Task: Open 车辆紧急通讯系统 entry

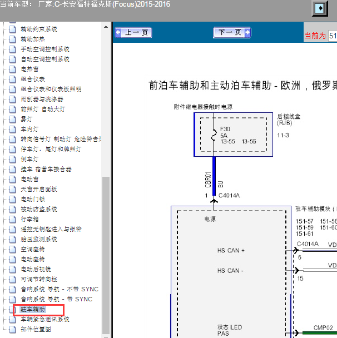Action: coord(45,320)
